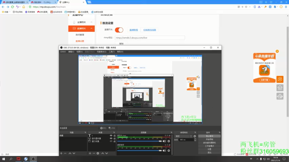
Task: Remove the selected source with the minus icon in the sources panel
Action: tap(94, 153)
